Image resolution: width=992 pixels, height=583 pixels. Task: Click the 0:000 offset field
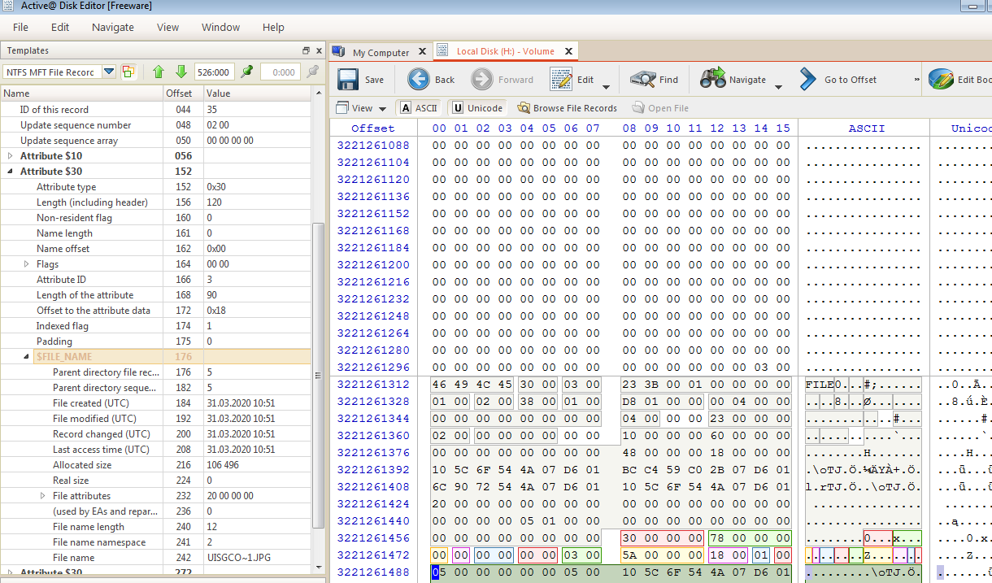pos(280,72)
